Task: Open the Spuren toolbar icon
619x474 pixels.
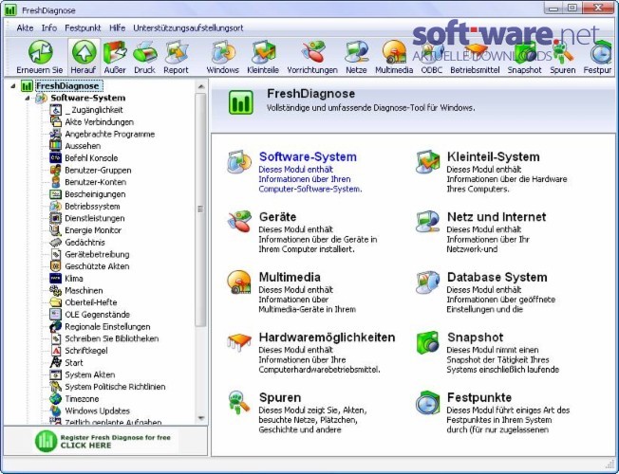Action: pos(563,51)
